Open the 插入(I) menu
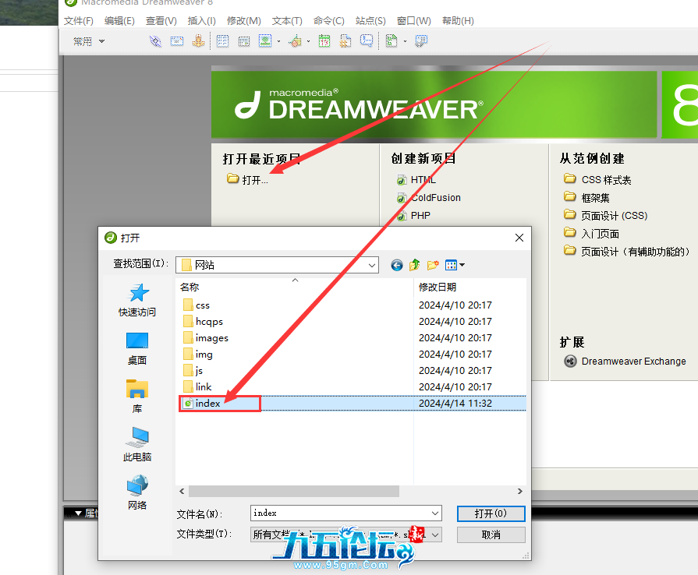This screenshot has width=698, height=575. (202, 21)
